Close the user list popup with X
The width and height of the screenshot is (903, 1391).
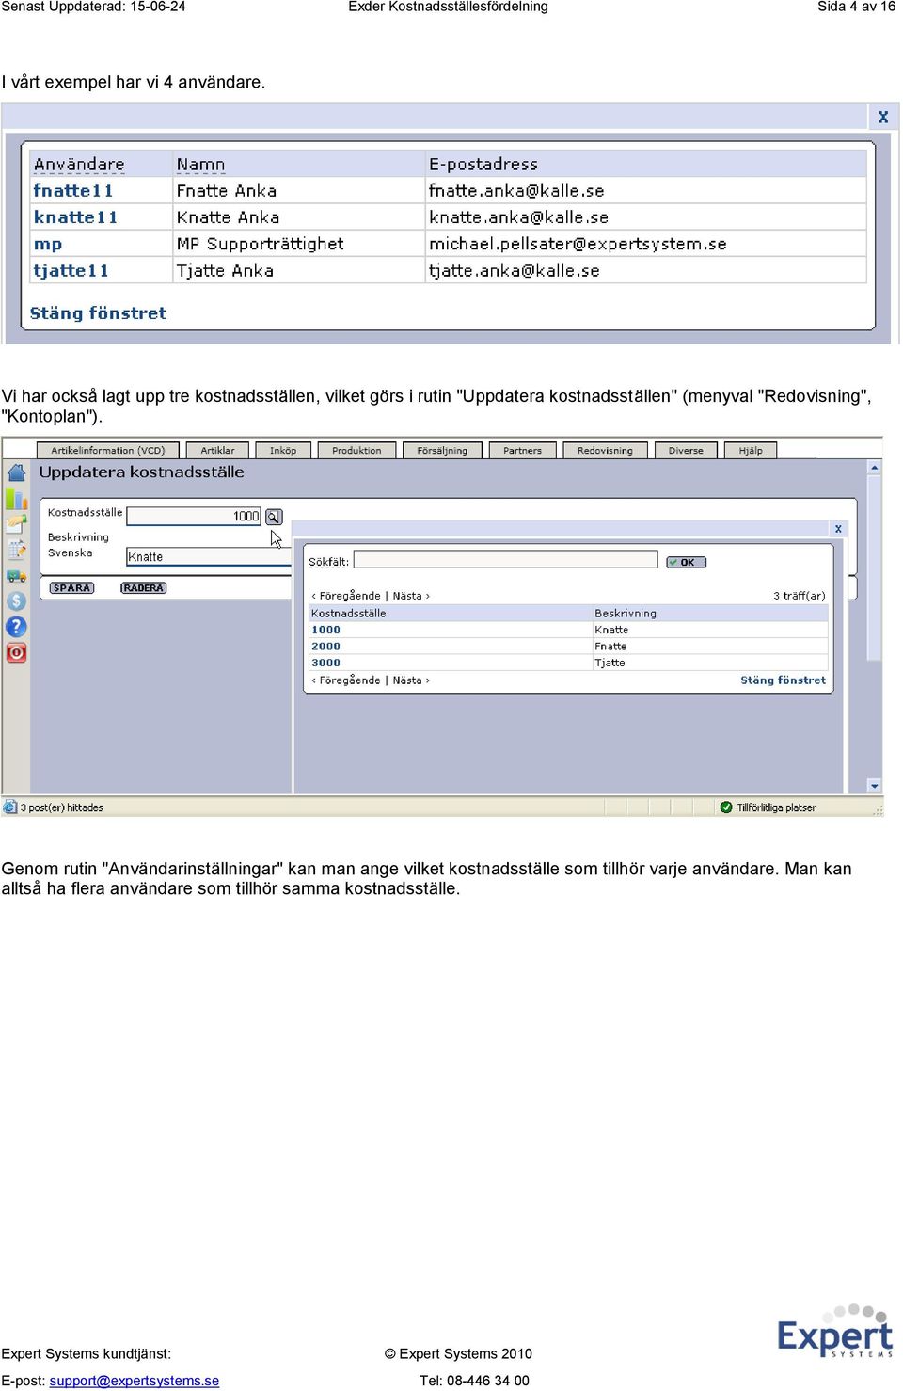pos(882,117)
